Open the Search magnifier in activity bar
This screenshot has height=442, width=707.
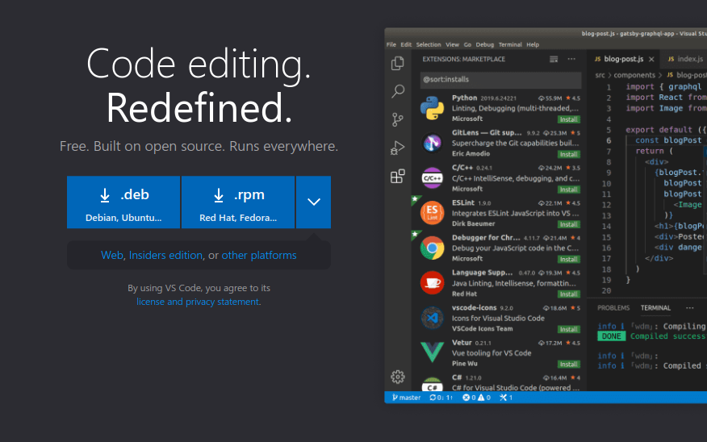(398, 91)
